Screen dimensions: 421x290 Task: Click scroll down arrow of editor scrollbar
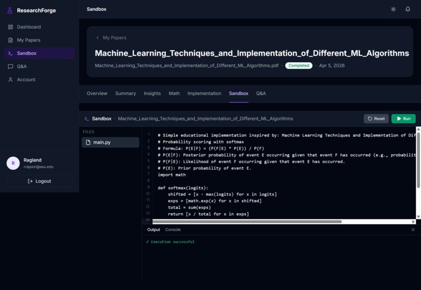click(418, 217)
